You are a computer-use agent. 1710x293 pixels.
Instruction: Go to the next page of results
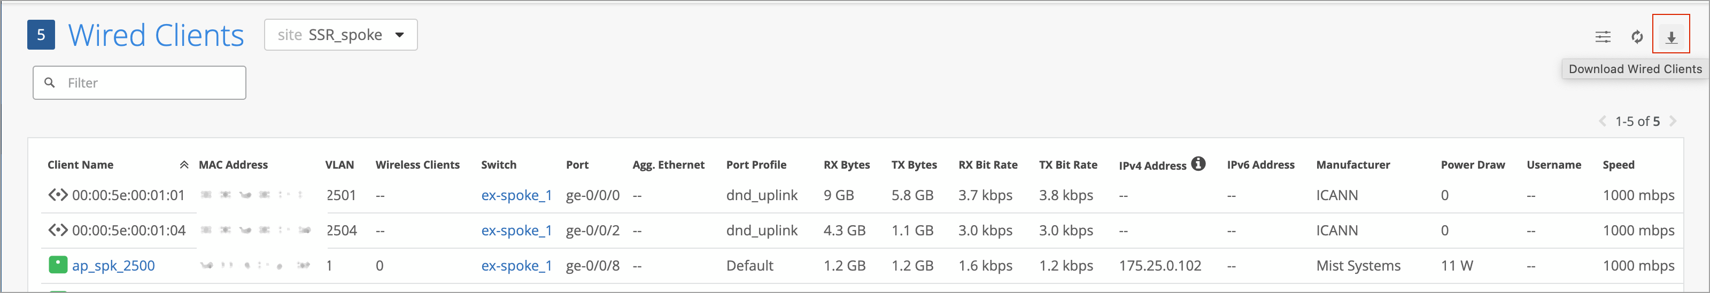1674,121
